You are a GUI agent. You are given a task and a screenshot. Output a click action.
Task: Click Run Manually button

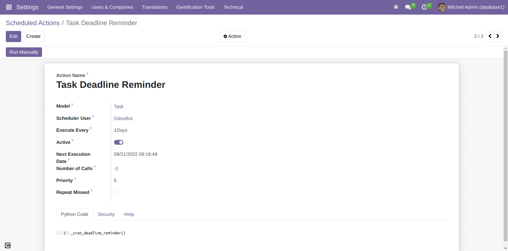click(24, 52)
